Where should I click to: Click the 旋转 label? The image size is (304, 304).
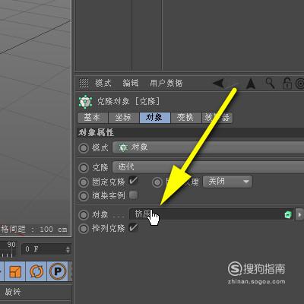(x=13, y=292)
